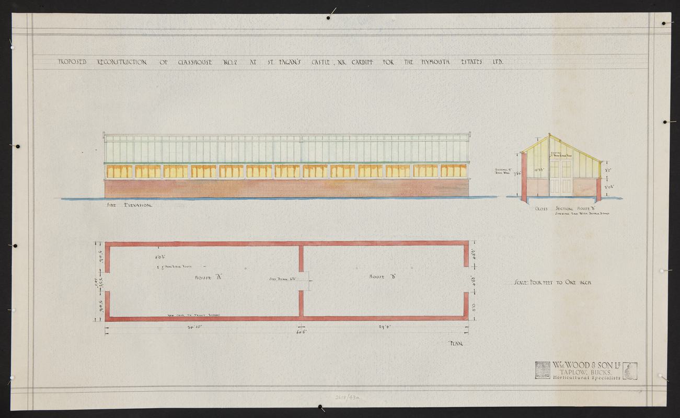The height and width of the screenshot is (418, 680).
Task: Click the black pin at top center of the sheet
Action: (x=328, y=18)
